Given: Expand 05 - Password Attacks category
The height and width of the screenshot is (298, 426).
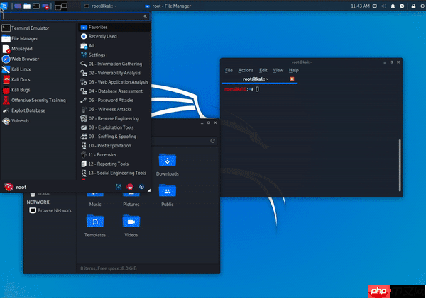Looking at the screenshot, I should [114, 101].
